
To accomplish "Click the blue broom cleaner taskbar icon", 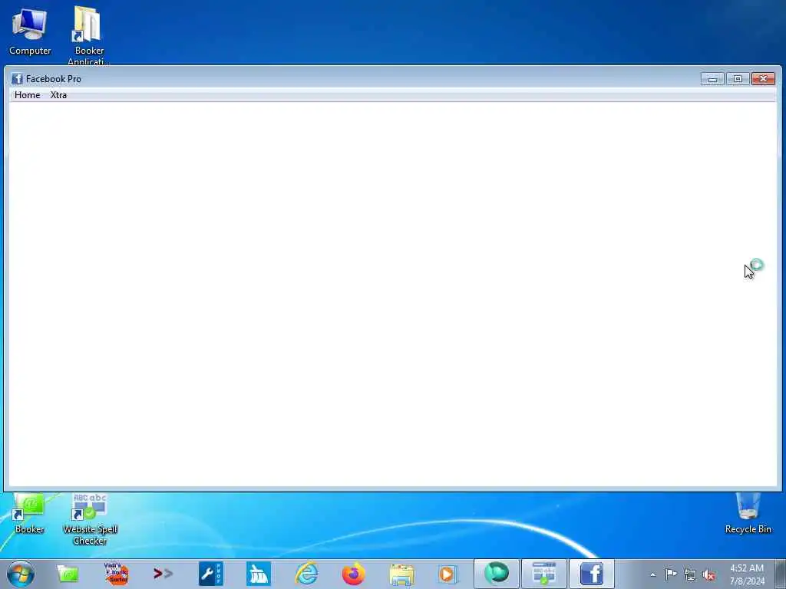I will [258, 574].
